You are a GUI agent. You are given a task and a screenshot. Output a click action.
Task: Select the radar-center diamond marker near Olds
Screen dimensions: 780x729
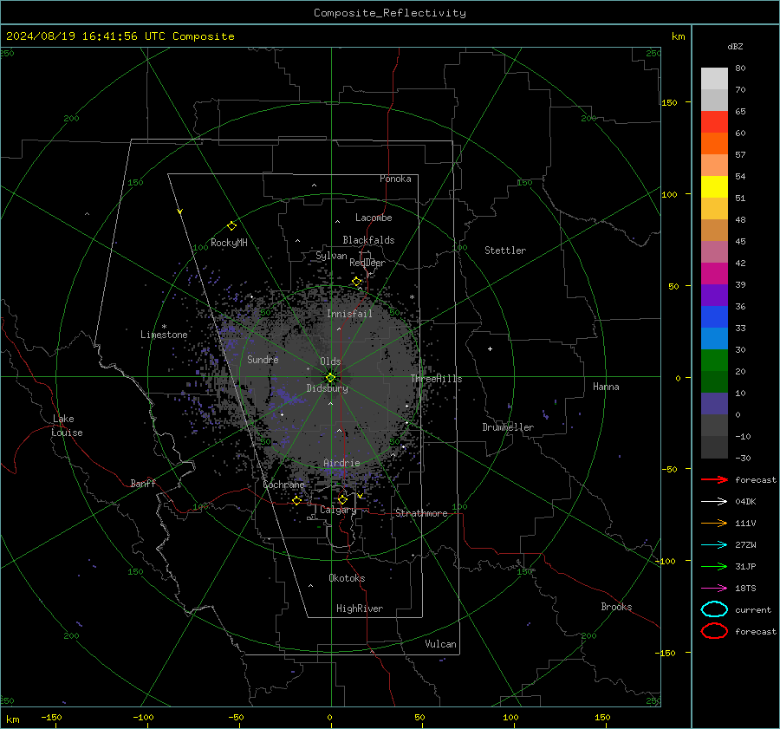tap(330, 378)
